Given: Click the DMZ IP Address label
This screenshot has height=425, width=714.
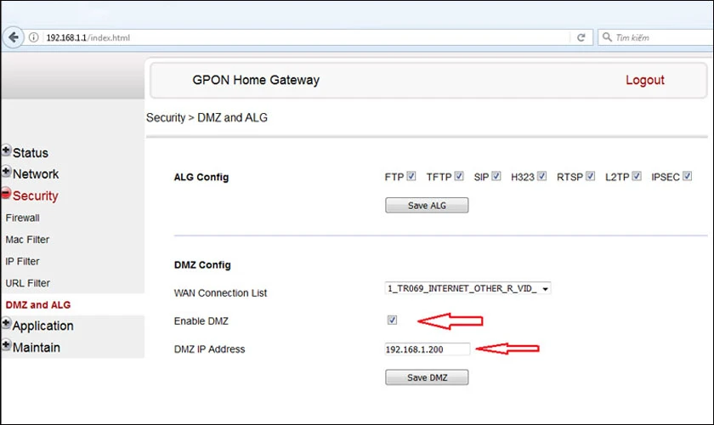Looking at the screenshot, I should [x=209, y=349].
